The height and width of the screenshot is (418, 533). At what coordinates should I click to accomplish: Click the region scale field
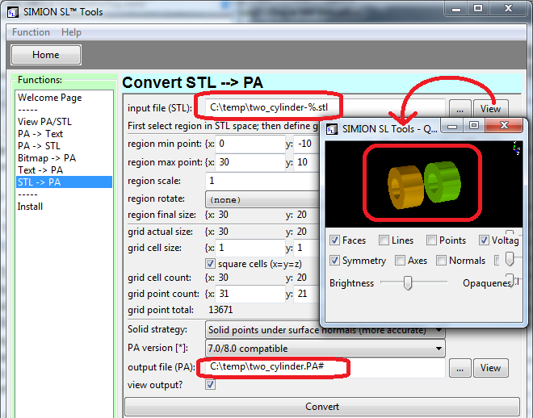pos(262,181)
